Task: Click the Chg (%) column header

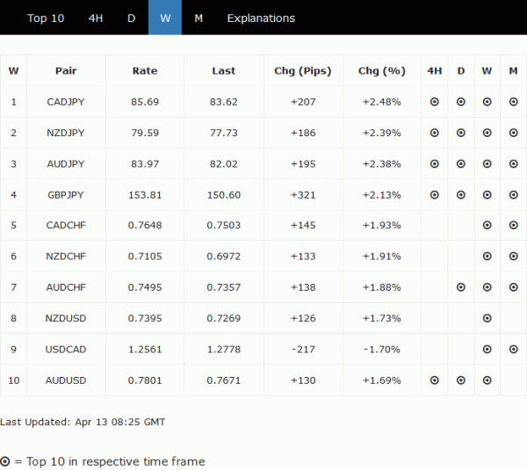Action: pyautogui.click(x=381, y=71)
